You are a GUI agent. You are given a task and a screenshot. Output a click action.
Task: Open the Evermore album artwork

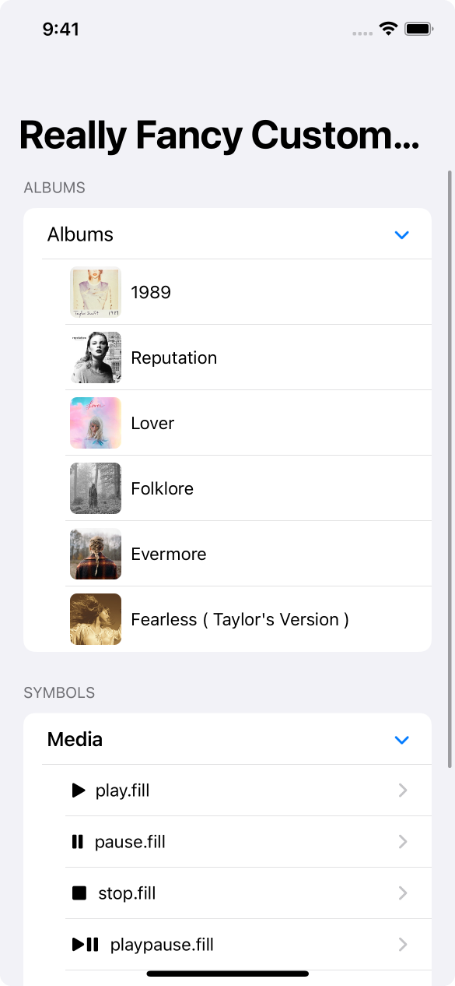(95, 553)
